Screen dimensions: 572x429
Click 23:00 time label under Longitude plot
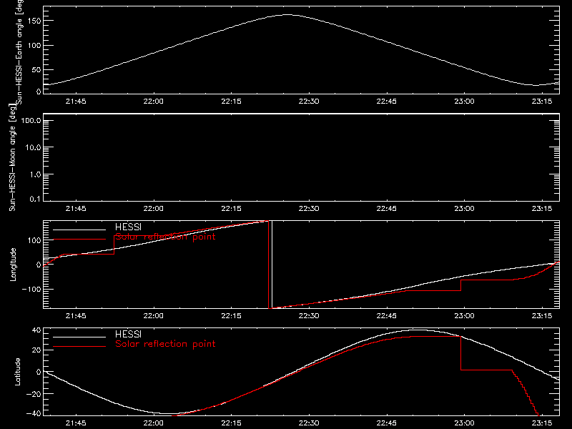point(464,316)
